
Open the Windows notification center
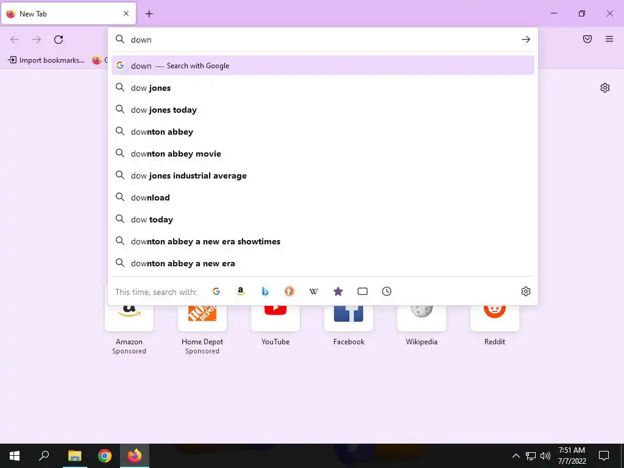tap(604, 456)
